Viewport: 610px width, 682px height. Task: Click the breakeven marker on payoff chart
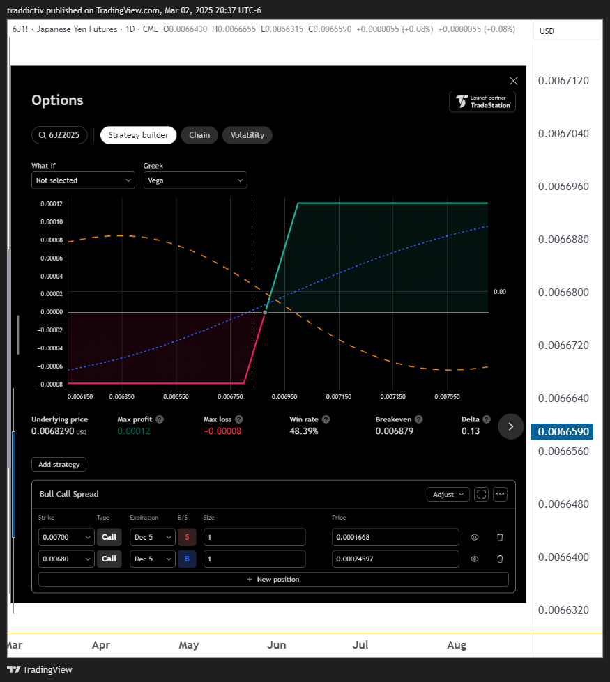[x=265, y=312]
